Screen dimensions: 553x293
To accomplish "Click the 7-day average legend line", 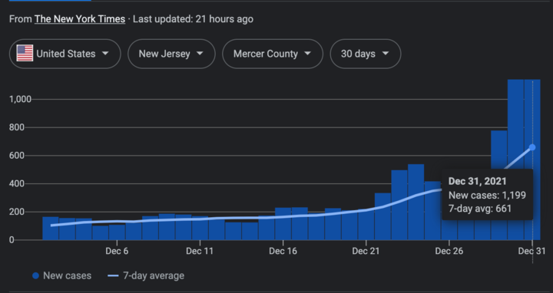I will pos(113,276).
